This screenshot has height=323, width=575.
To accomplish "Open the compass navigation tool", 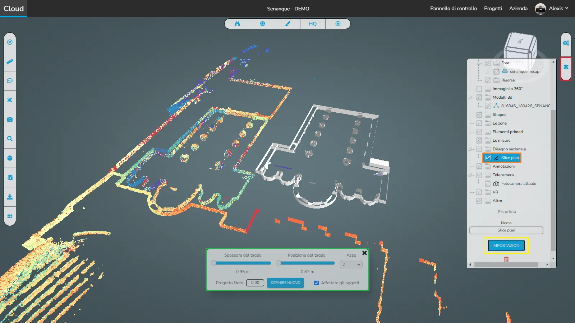I will [10, 42].
